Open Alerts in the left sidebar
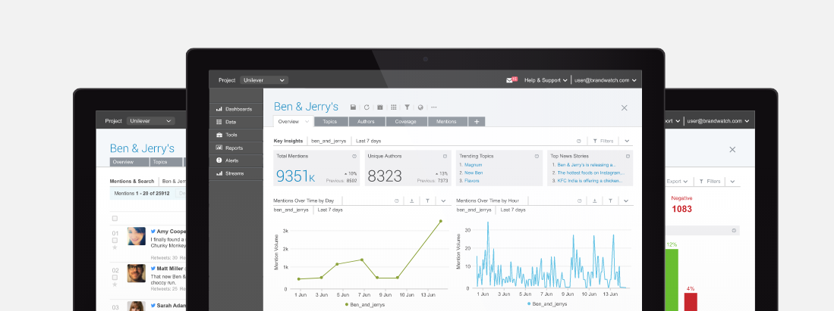Image resolution: width=834 pixels, height=311 pixels. 235,160
